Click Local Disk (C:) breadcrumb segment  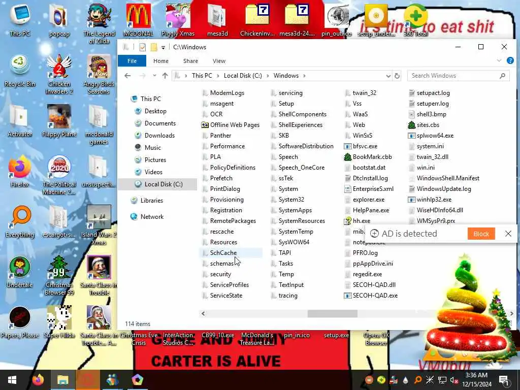tap(243, 76)
